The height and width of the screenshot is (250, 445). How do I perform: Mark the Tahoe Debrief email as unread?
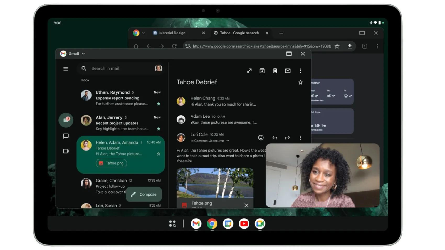pyautogui.click(x=288, y=71)
